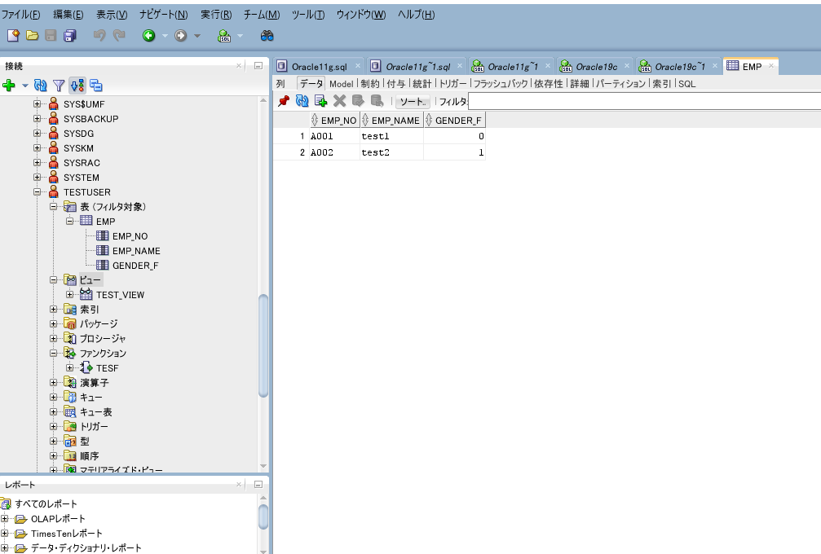Open the 制約 sub-tab

(370, 84)
